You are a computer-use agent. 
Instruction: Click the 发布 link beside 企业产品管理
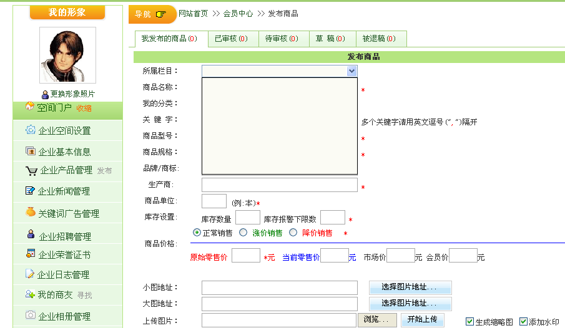tap(104, 171)
